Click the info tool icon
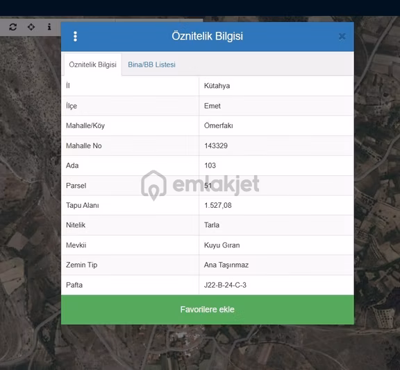Screen dimensions: 400x370 click(x=49, y=27)
